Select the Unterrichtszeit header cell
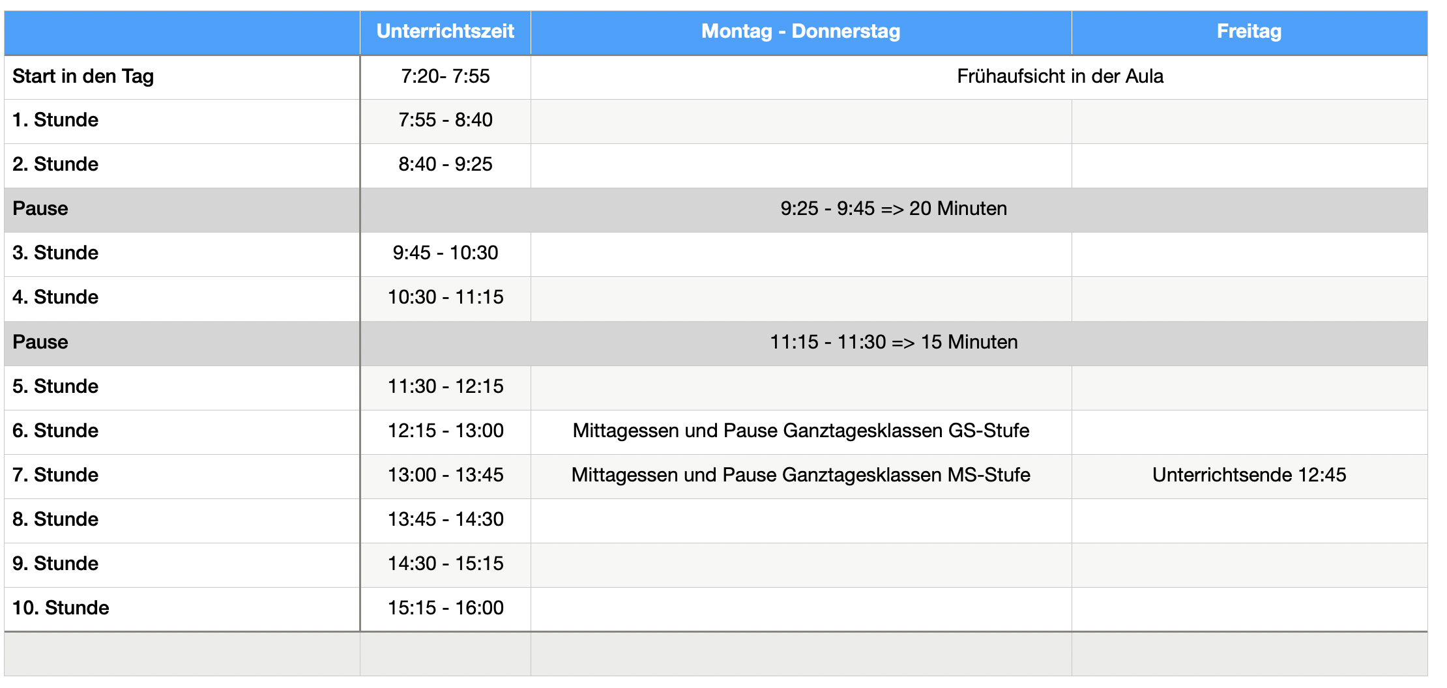 coord(445,33)
